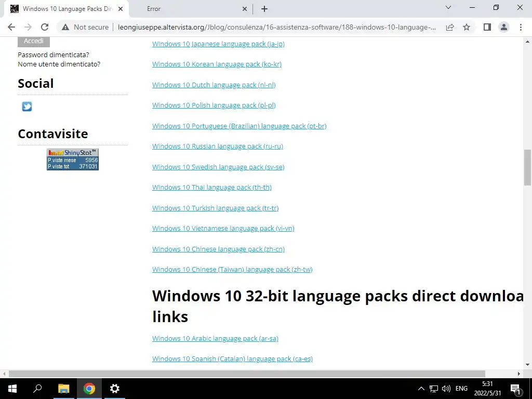Click the scroll up arrow
532x399 pixels.
click(527, 42)
